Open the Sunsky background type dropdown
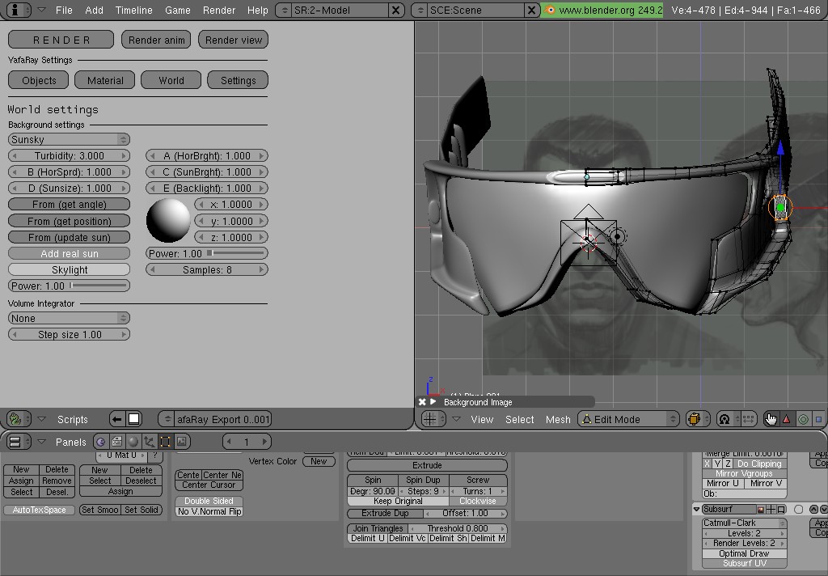The width and height of the screenshot is (828, 576). point(70,139)
